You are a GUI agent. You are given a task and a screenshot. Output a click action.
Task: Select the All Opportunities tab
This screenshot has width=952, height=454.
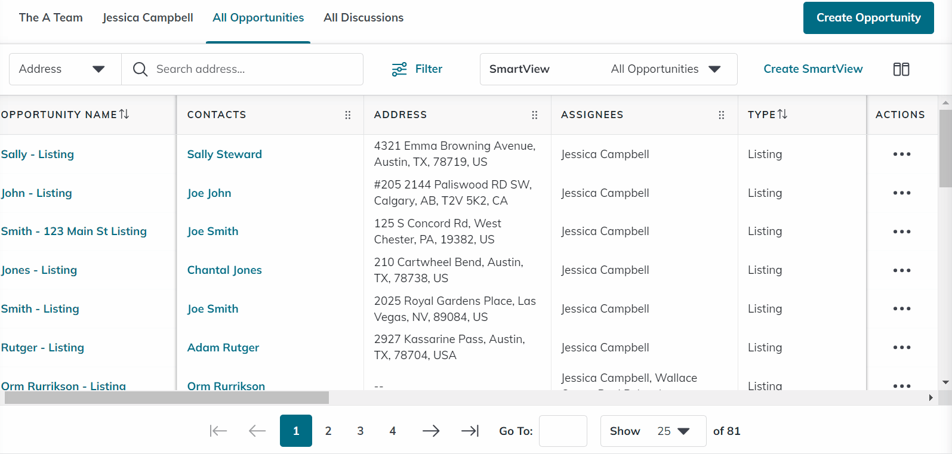[258, 18]
